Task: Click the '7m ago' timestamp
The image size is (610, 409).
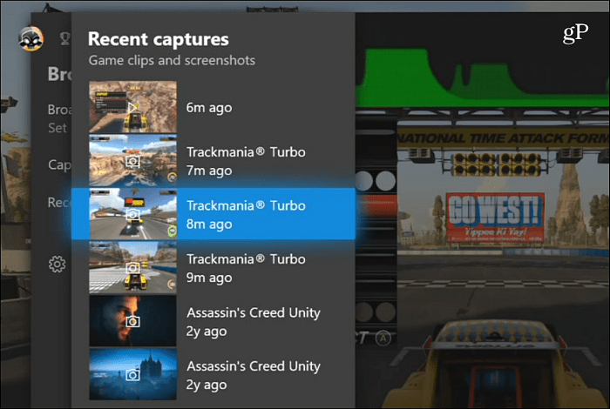Action: point(209,171)
